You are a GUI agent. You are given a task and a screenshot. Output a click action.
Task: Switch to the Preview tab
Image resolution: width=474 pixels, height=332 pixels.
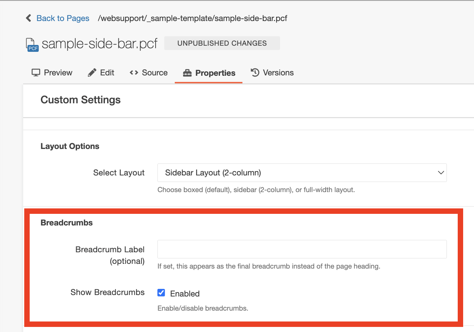pos(58,73)
